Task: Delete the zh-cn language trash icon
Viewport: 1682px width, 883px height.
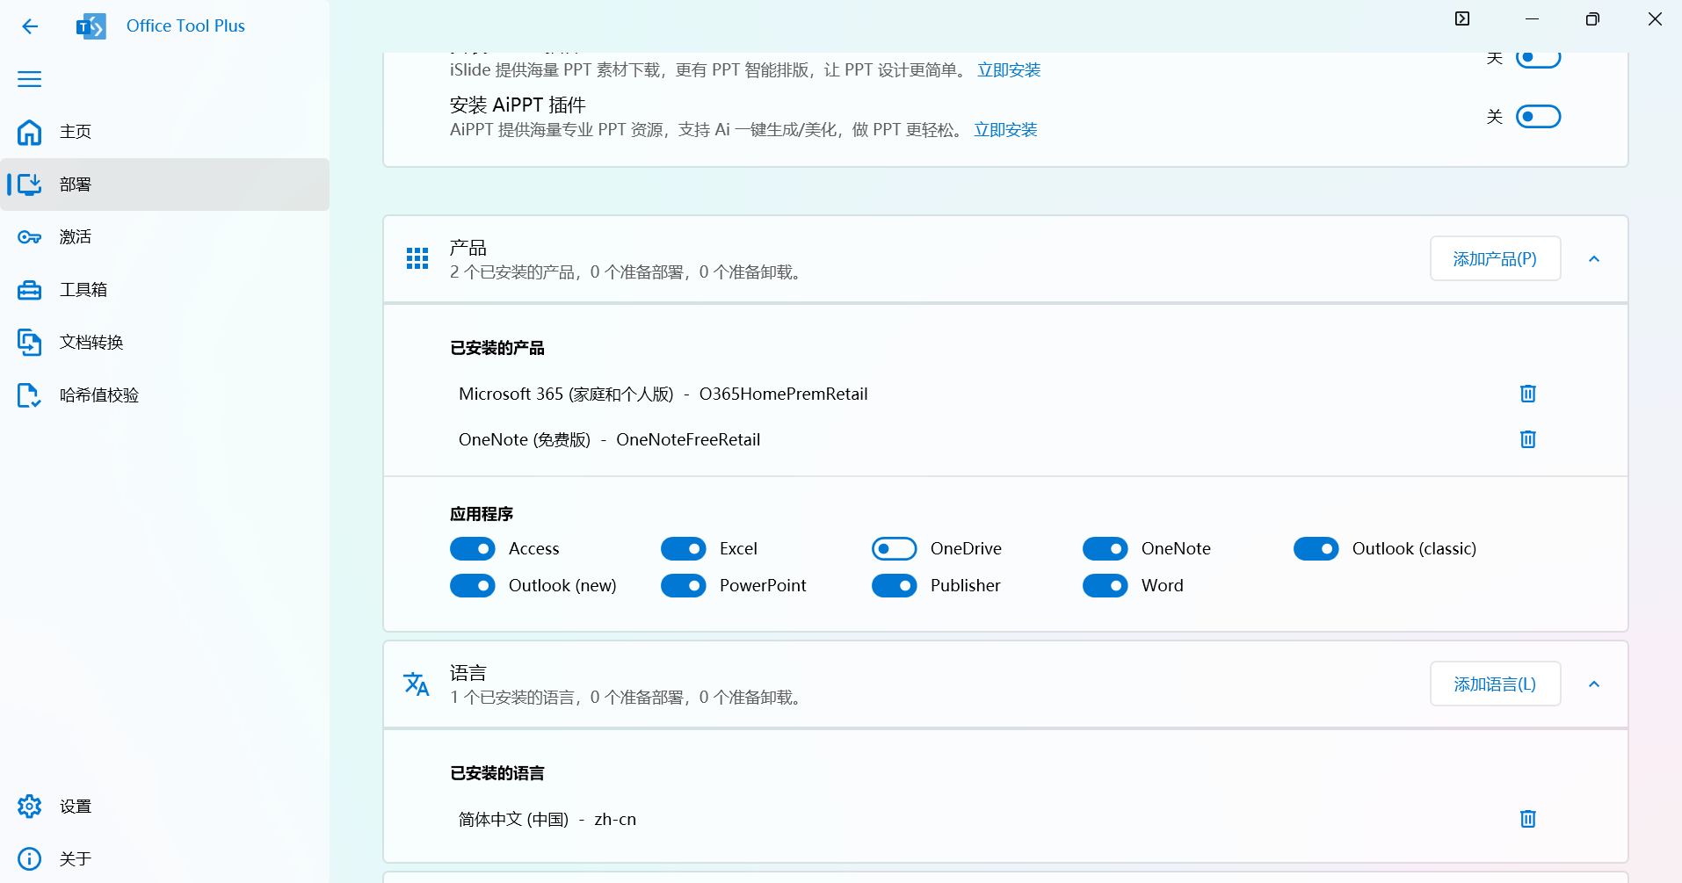Action: pyautogui.click(x=1527, y=819)
